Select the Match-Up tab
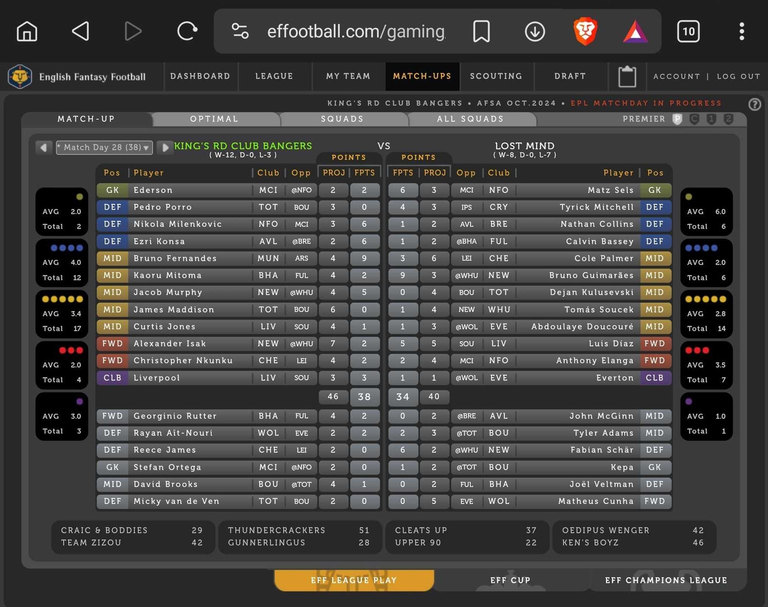Screen dimensions: 768x607 pyautogui.click(x=86, y=119)
